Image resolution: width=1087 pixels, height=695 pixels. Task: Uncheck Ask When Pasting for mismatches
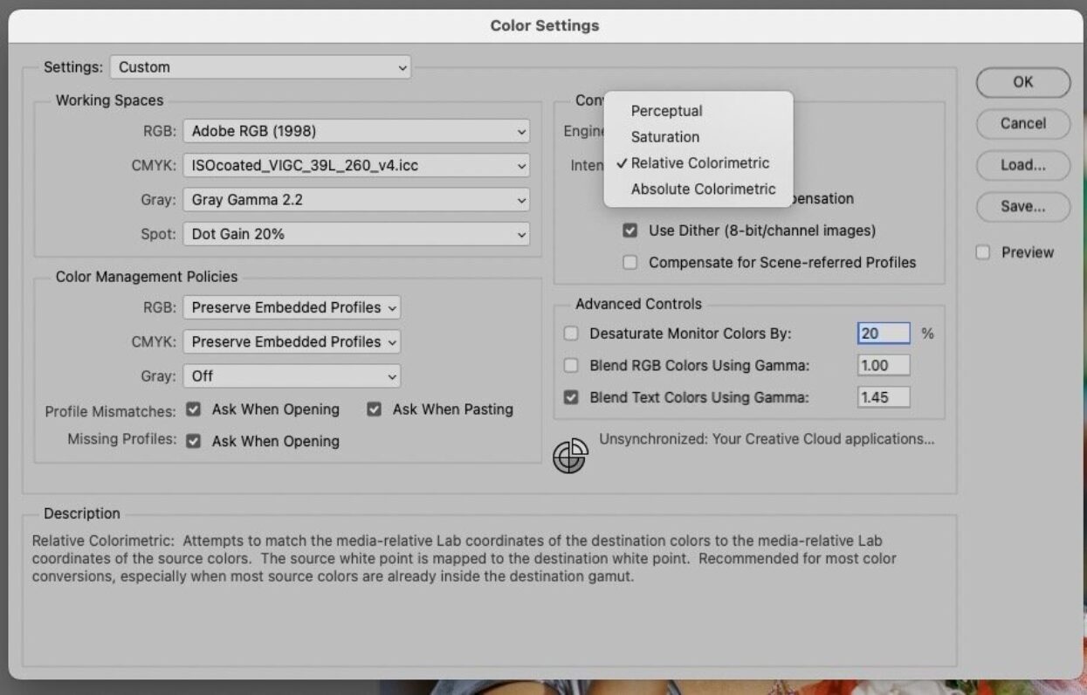(375, 409)
